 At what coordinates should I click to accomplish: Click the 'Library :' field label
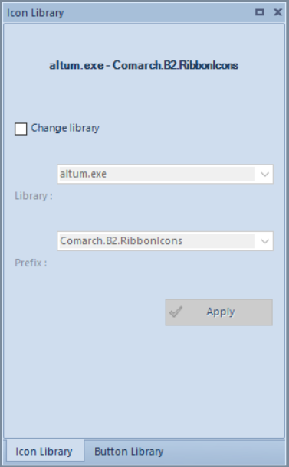pyautogui.click(x=34, y=196)
